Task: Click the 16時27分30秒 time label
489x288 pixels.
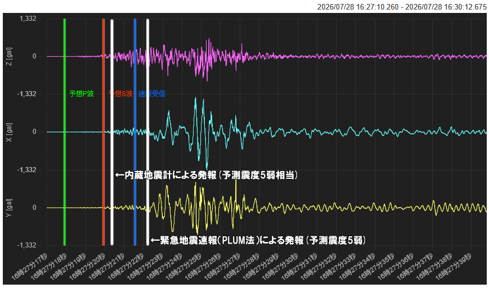Action: click(280, 266)
